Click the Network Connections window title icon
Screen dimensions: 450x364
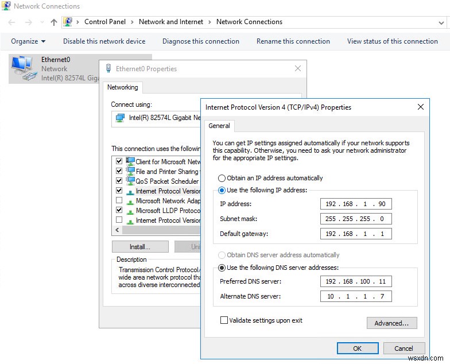pyautogui.click(x=6, y=6)
